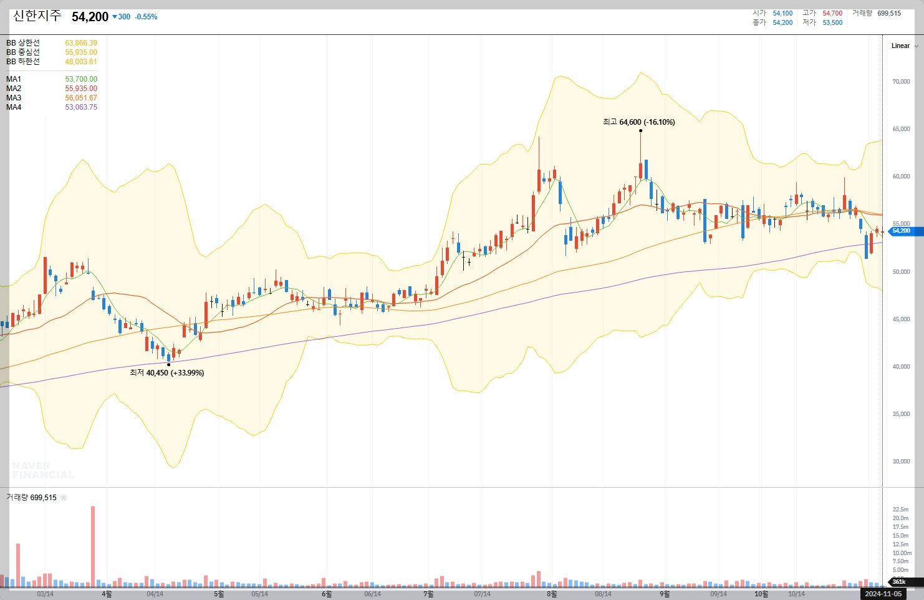Click the 2024-11-05 date tag on time axis

click(x=883, y=594)
